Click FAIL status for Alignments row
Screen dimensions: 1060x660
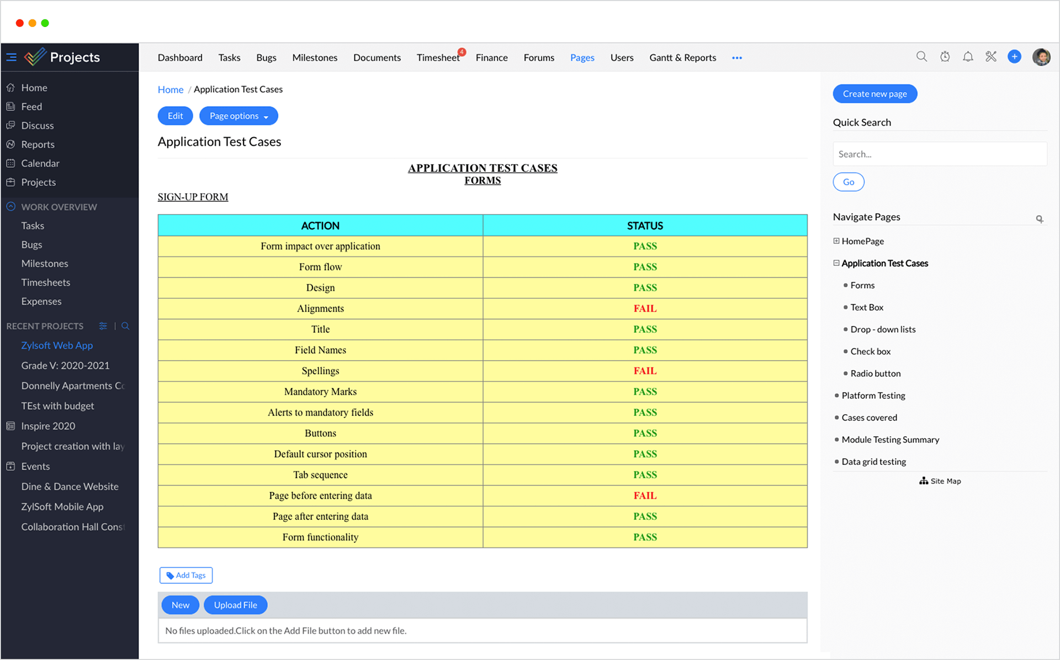pos(645,309)
